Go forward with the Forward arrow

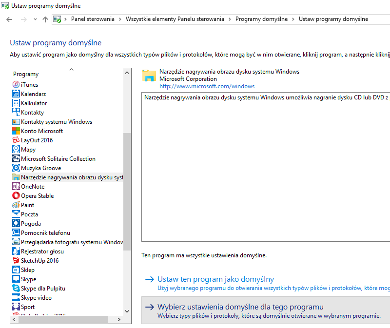(23, 19)
